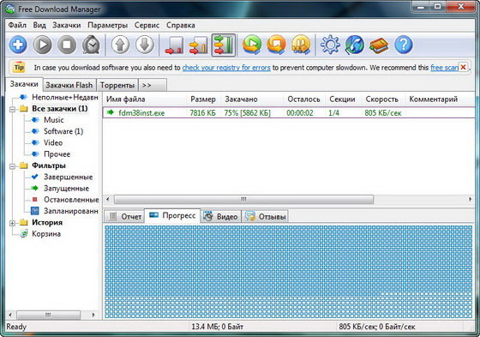
Task: Filter by Запланированные downloads
Action: coord(70,211)
